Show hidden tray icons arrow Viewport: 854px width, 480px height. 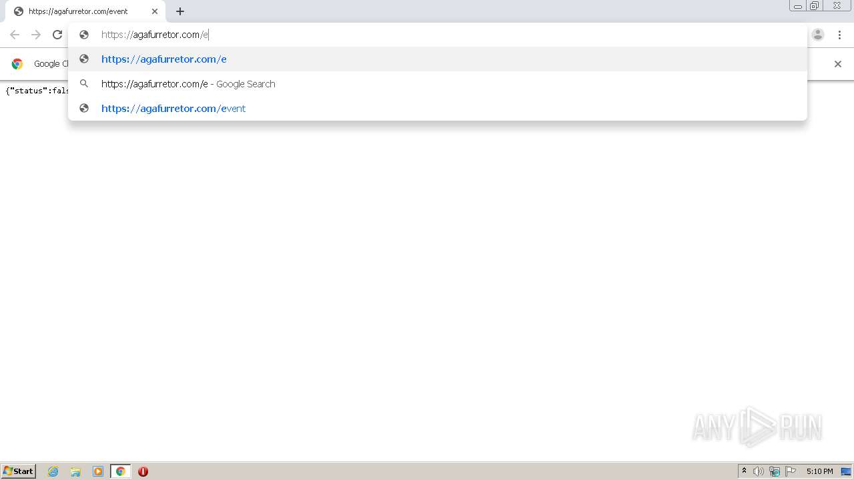pyautogui.click(x=744, y=471)
